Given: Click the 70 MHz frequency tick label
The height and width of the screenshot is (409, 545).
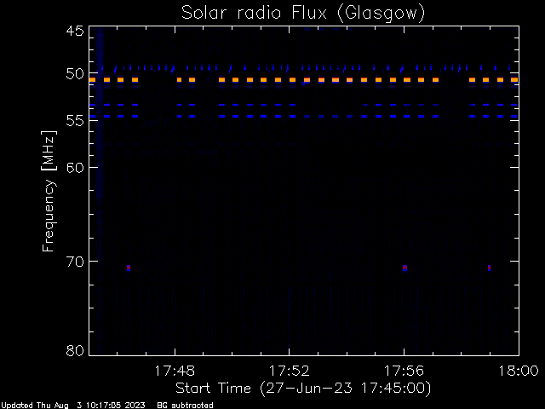Looking at the screenshot, I should 75,262.
